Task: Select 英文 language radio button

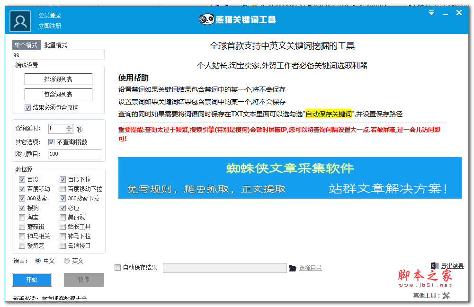Action: [x=66, y=261]
